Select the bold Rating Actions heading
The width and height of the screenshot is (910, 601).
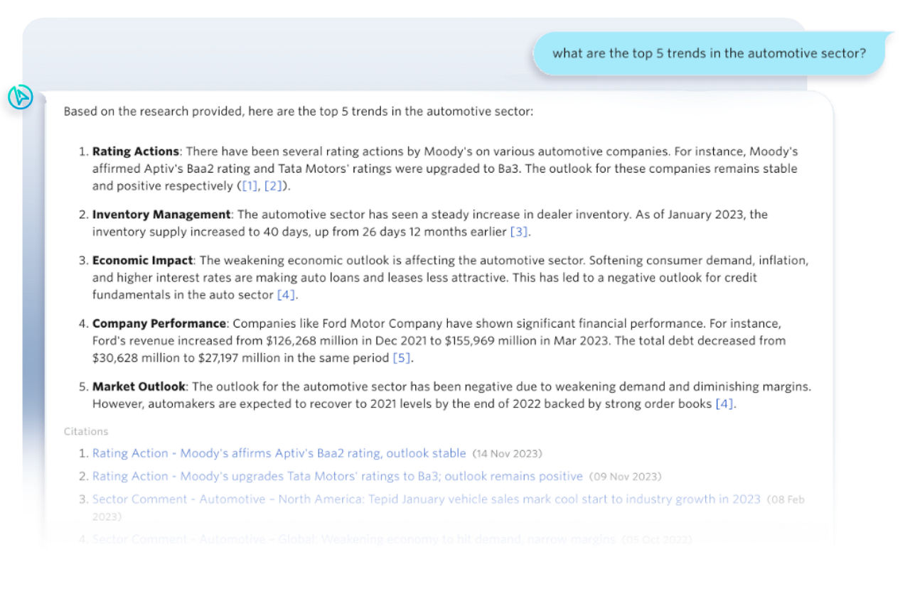135,151
